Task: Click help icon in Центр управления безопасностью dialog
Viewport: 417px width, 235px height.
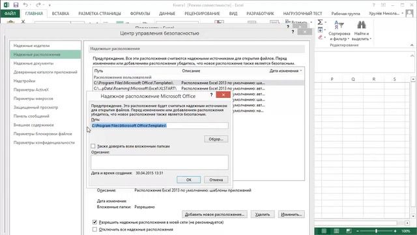Action: coord(293,32)
